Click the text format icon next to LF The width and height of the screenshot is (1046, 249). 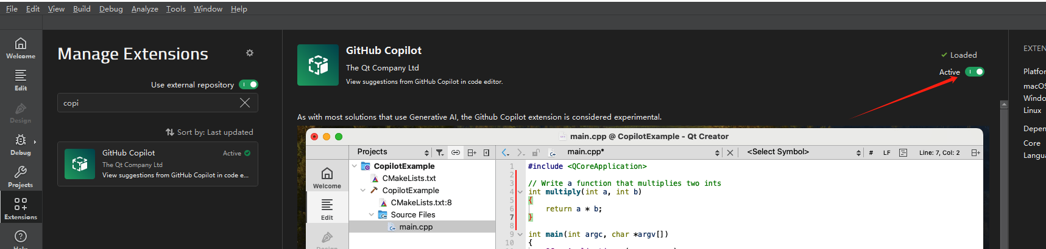(x=903, y=152)
